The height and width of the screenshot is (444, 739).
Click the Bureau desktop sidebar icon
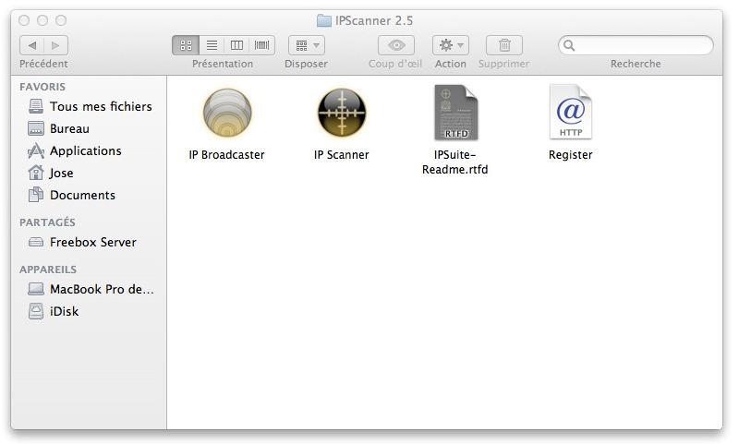pyautogui.click(x=36, y=128)
